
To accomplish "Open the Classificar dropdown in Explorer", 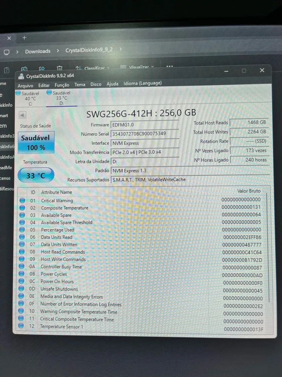I will pyautogui.click(x=93, y=68).
